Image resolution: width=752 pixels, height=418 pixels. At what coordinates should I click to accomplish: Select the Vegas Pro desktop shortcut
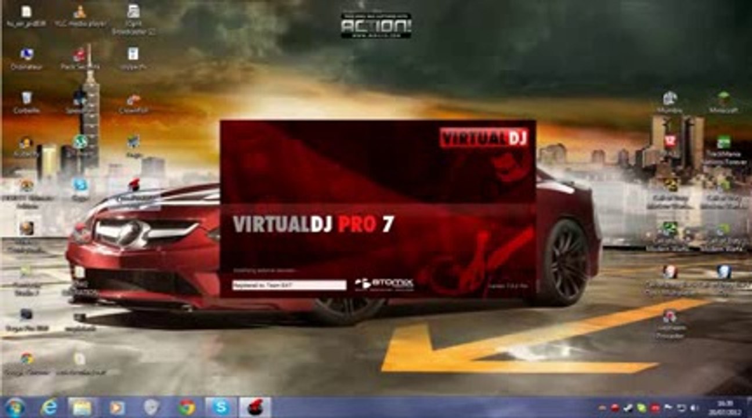27,319
